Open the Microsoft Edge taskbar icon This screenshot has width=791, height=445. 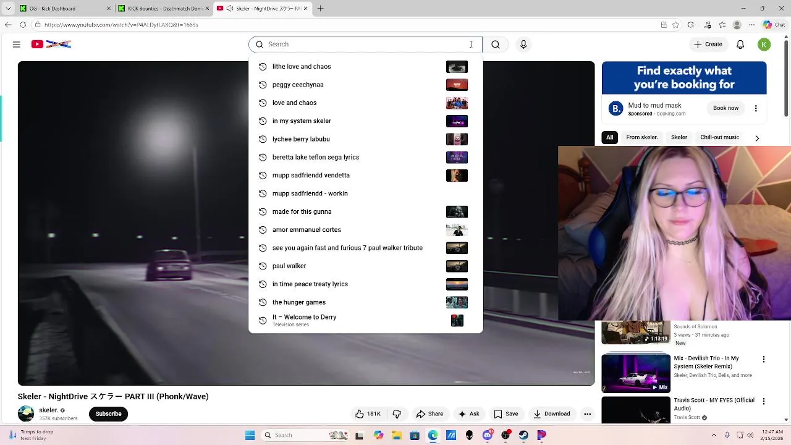click(433, 435)
